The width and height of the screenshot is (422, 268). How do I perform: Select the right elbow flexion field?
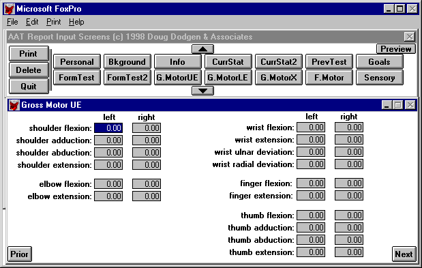(147, 183)
